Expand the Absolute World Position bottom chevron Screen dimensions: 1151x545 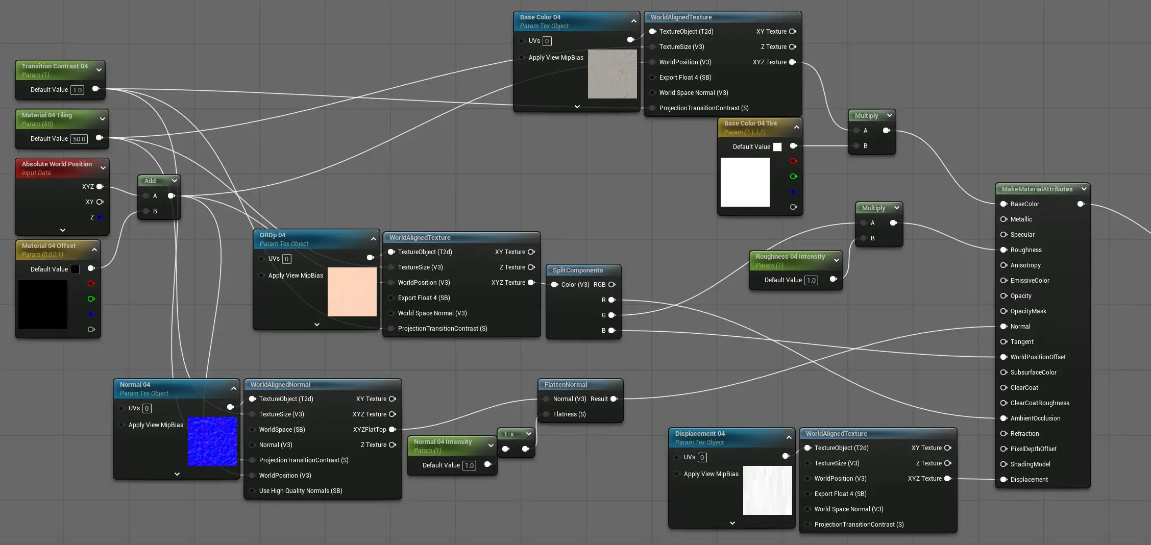coord(63,230)
